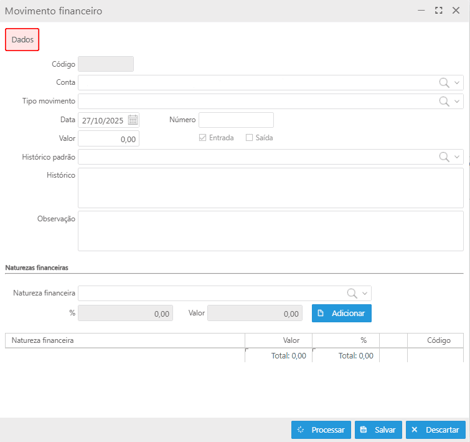The image size is (470, 442).
Task: Click the Adicionar button
Action: pyautogui.click(x=341, y=313)
